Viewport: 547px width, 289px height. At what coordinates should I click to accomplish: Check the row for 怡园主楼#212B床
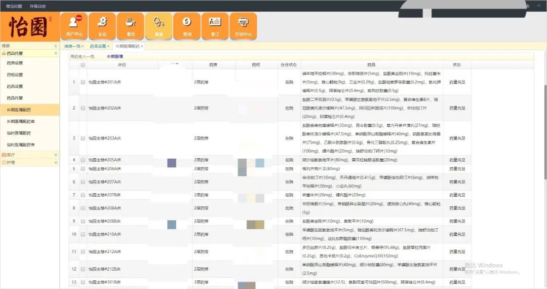(x=83, y=269)
